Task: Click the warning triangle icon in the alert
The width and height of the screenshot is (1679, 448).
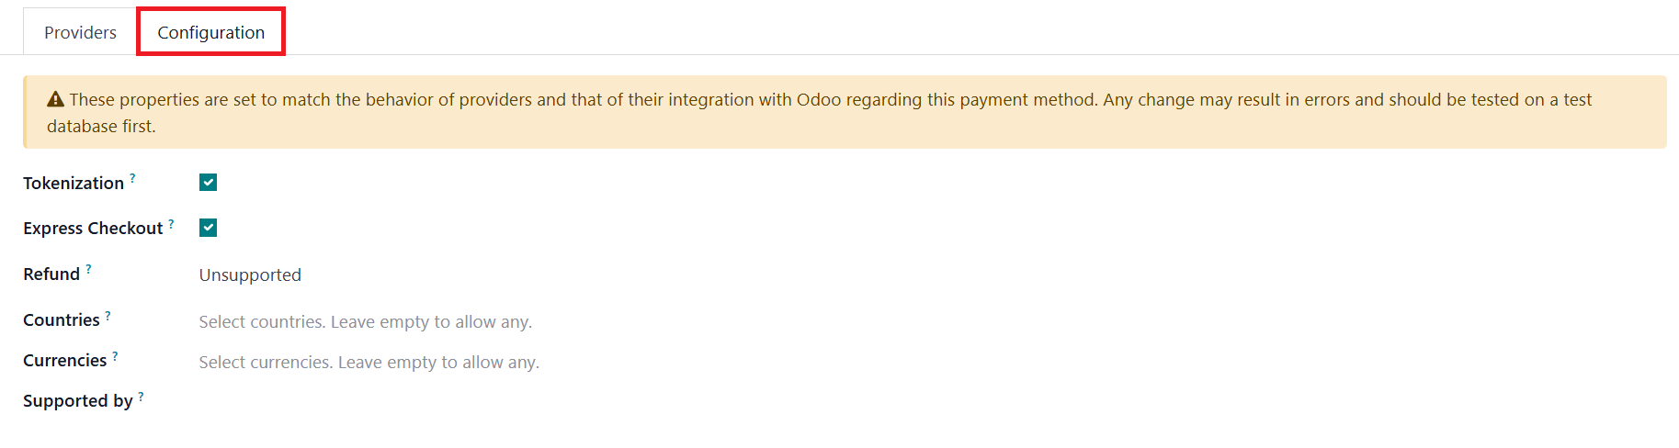Action: 55,99
